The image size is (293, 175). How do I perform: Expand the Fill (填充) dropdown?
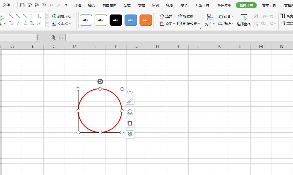pyautogui.click(x=174, y=16)
